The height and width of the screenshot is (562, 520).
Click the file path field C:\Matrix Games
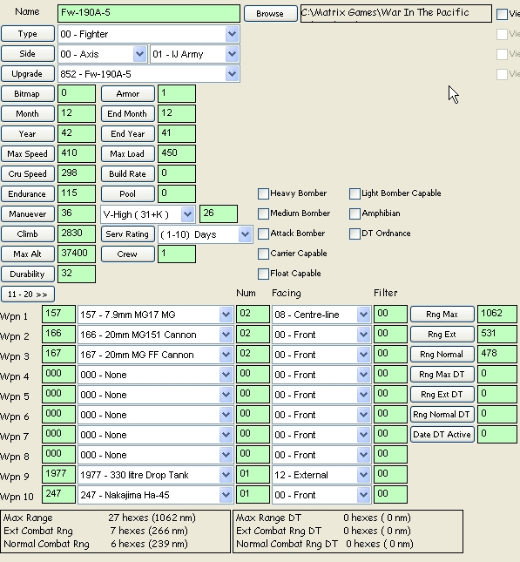pos(396,13)
